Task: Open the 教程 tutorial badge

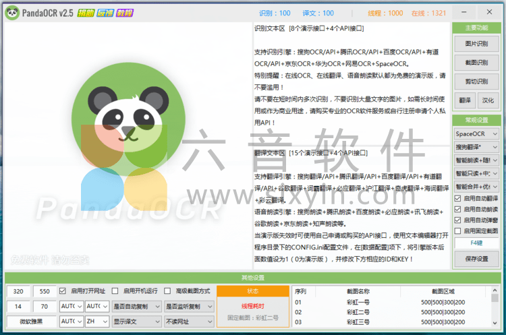Action: tap(125, 13)
